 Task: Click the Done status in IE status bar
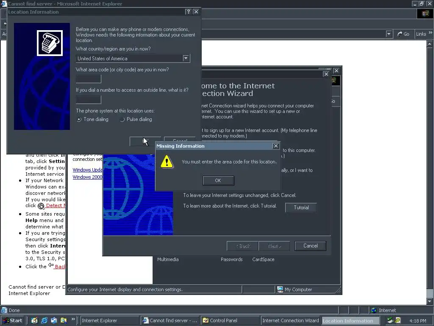tap(14, 310)
